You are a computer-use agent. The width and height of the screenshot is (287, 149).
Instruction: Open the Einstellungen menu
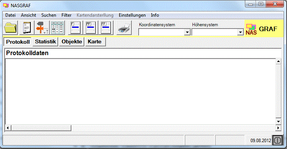132,15
